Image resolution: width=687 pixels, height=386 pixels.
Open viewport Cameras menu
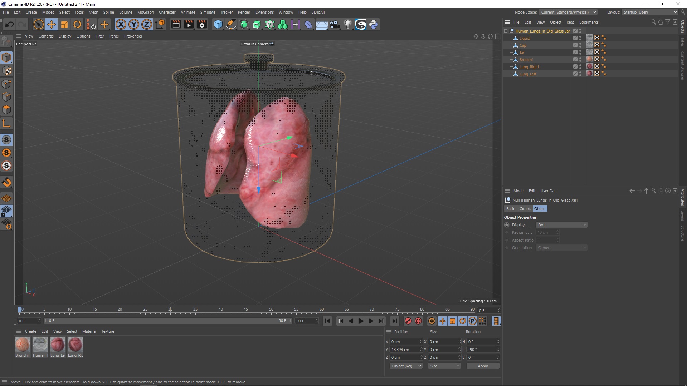[x=46, y=36]
